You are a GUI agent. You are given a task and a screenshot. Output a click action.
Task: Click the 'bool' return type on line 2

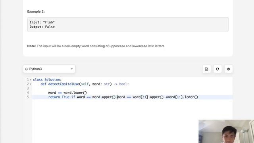click(x=123, y=84)
